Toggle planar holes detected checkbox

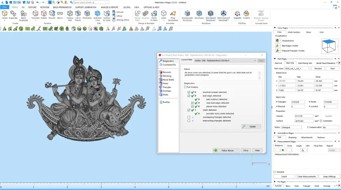coord(192,106)
